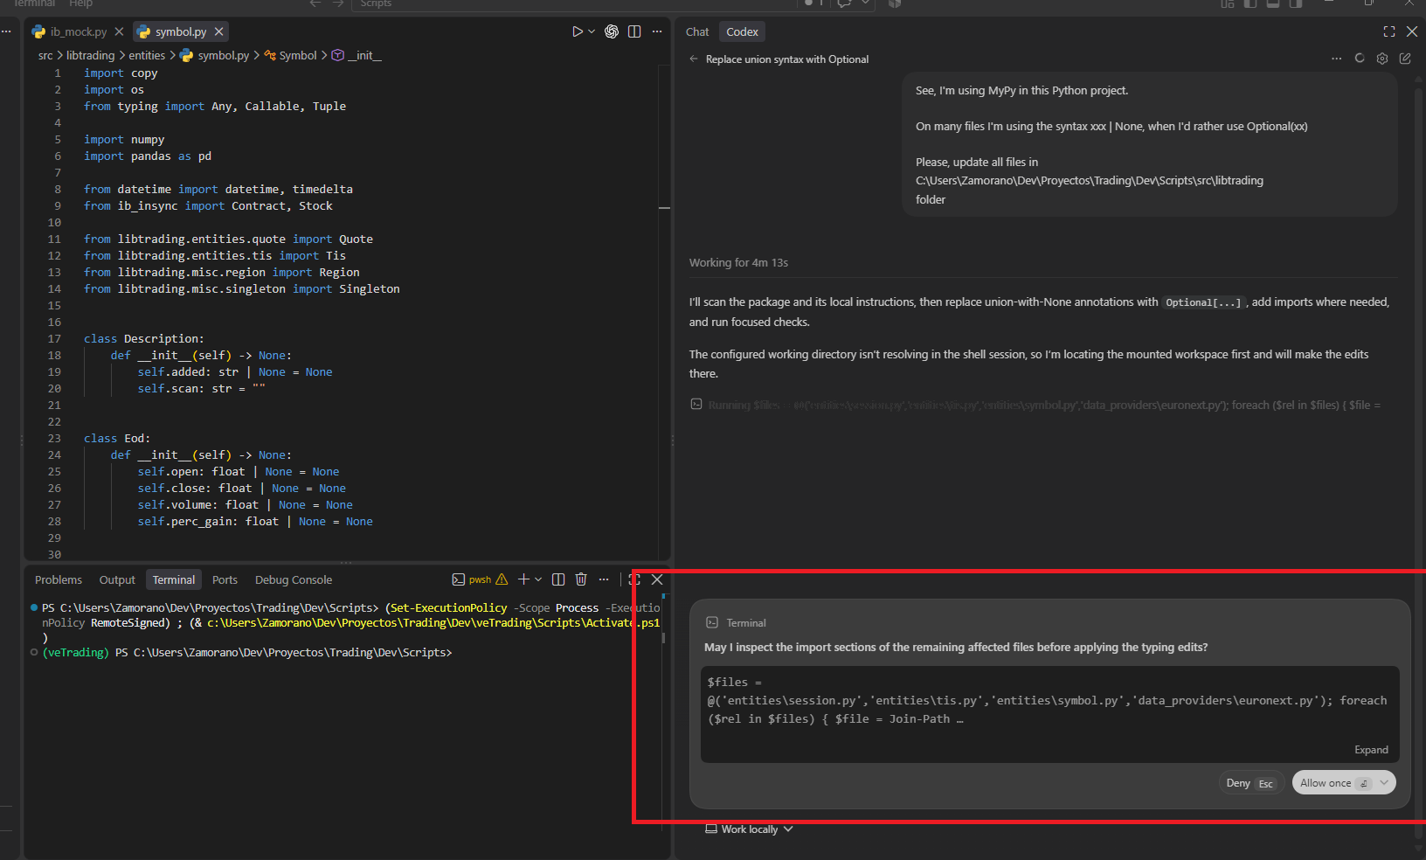Click the Help menu

tap(80, 4)
